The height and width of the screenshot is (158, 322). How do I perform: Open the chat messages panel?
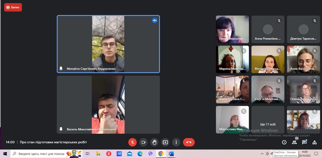coord(304,142)
